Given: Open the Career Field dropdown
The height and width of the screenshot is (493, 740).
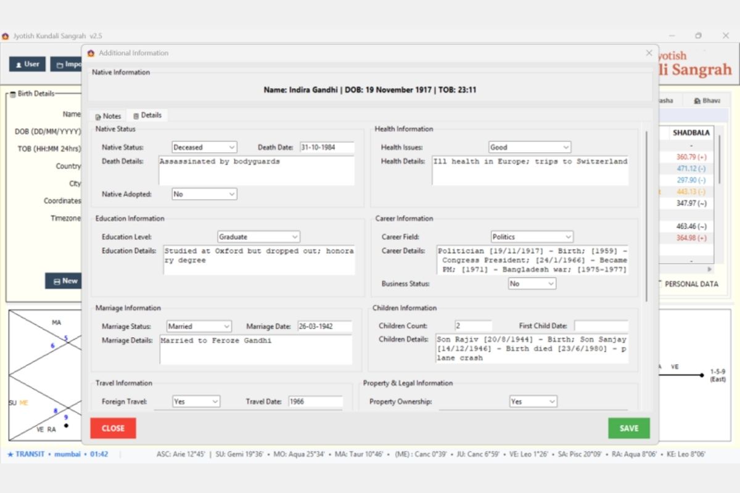Looking at the screenshot, I should tap(532, 237).
